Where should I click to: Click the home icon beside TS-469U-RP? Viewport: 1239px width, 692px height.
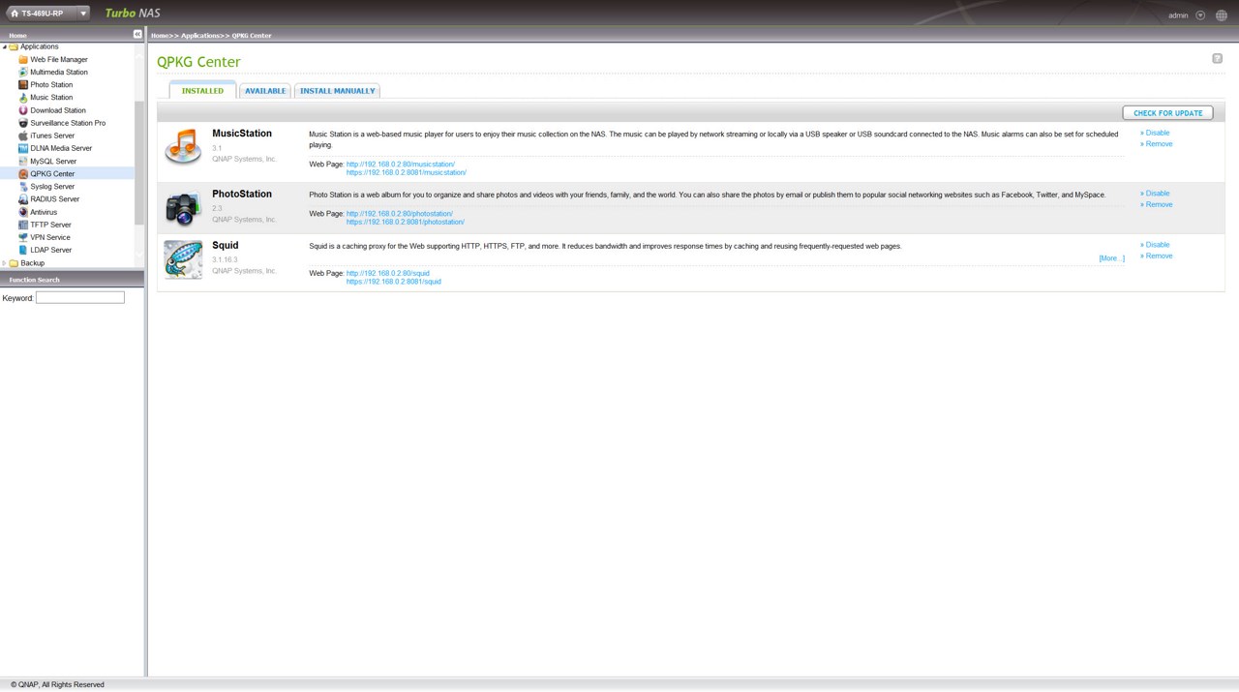click(15, 14)
